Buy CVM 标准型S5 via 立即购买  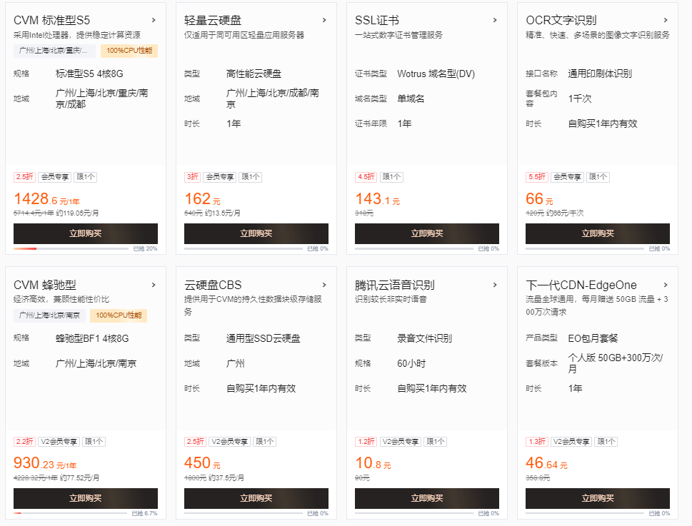tap(86, 233)
